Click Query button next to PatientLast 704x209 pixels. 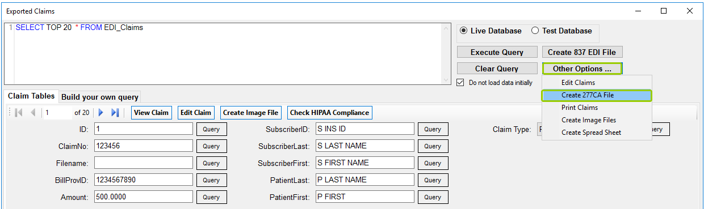tap(433, 180)
